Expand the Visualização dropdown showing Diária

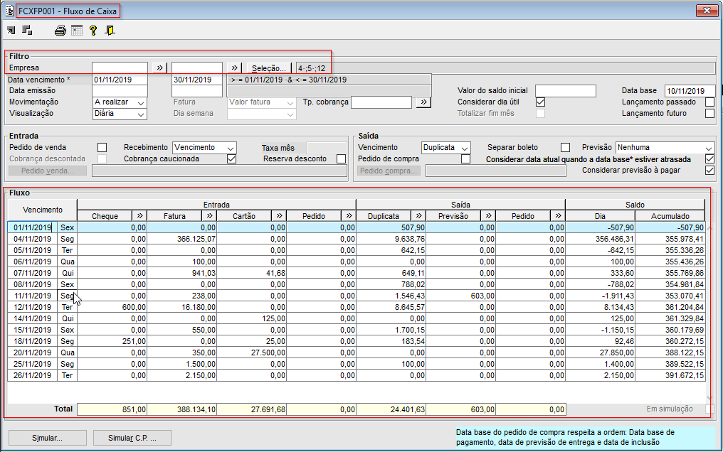(120, 114)
